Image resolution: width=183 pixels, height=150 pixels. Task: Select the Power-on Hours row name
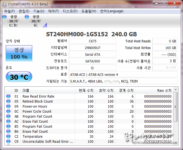pos(35,107)
